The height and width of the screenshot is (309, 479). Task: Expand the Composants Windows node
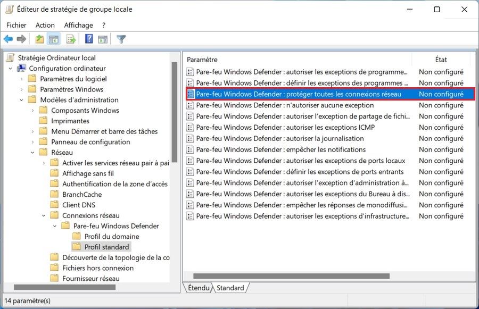click(33, 110)
